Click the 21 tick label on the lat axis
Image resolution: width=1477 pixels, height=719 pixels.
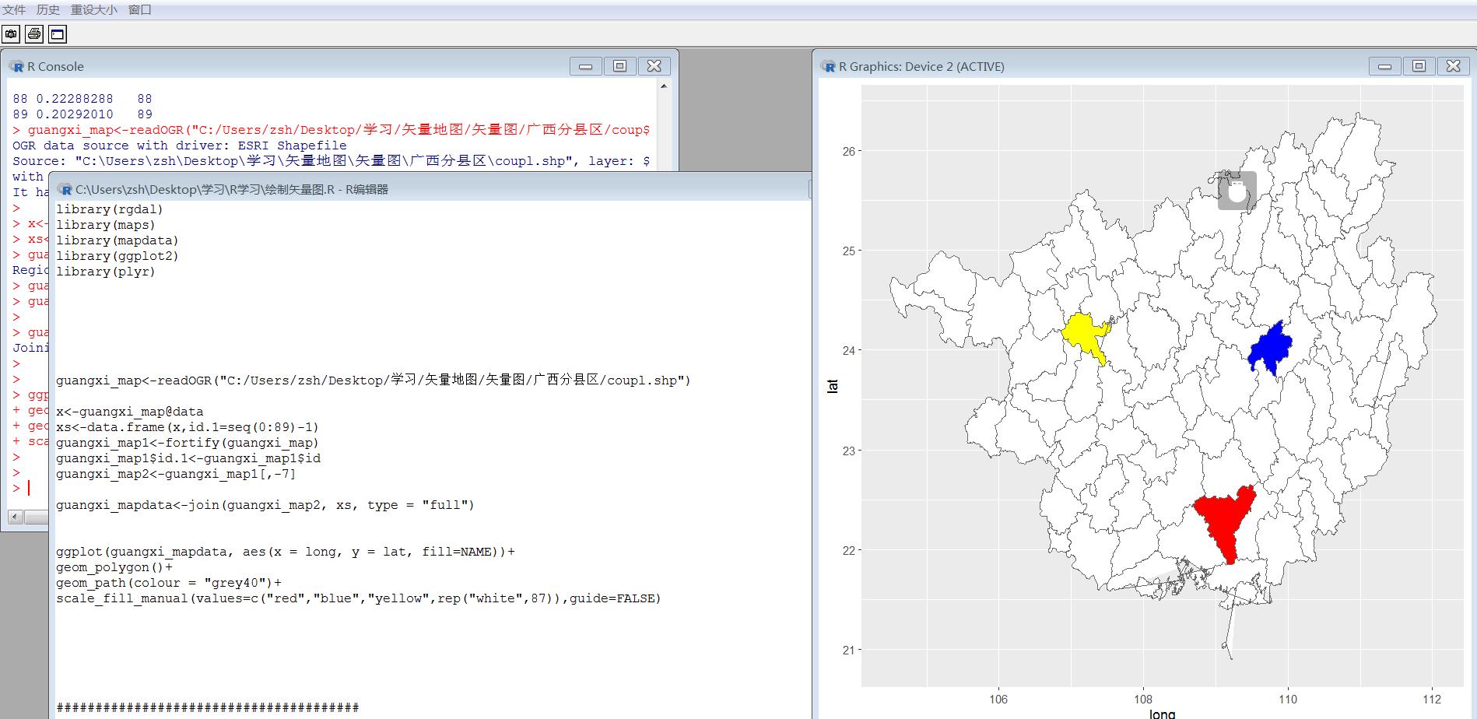[x=848, y=650]
